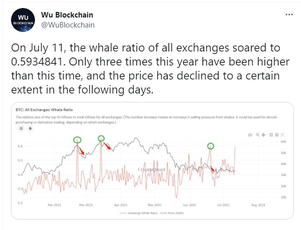The height and width of the screenshot is (230, 301).
Task: Open the tweet's three-dot more options menu
Action: point(289,15)
